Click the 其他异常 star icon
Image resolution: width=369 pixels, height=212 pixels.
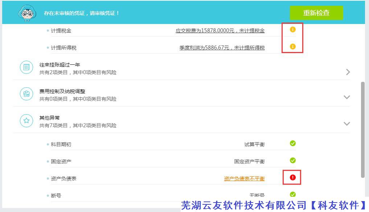pyautogui.click(x=26, y=120)
